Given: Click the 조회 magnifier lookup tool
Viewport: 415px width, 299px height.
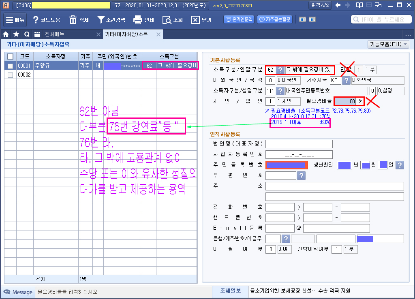Looking at the screenshot, I should [172, 20].
